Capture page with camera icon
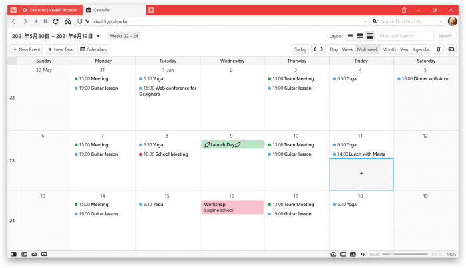 (x=333, y=255)
